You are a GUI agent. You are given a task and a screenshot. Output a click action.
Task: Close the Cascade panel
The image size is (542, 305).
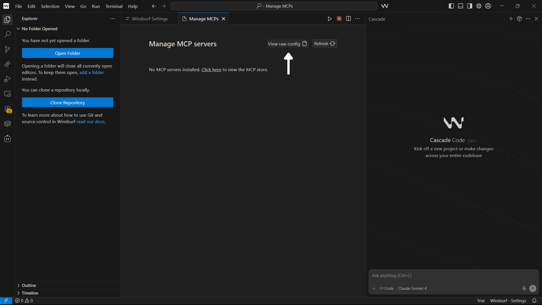click(536, 19)
